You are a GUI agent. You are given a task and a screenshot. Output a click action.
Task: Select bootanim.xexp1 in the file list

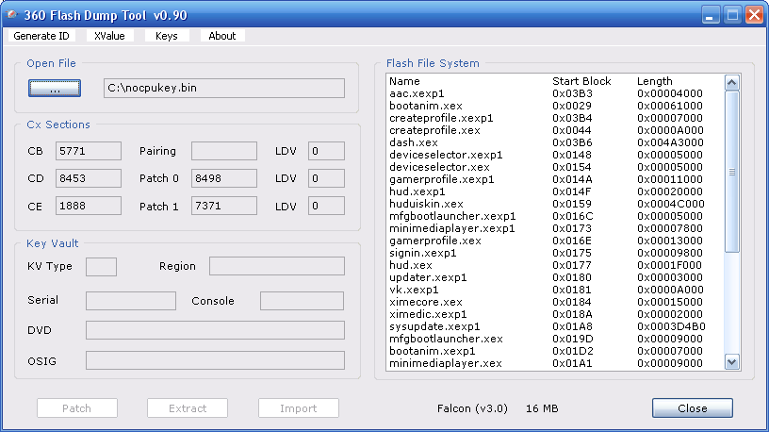click(554, 351)
